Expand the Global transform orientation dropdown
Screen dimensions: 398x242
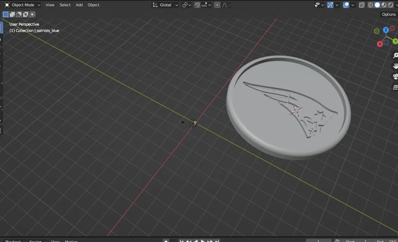coord(165,5)
